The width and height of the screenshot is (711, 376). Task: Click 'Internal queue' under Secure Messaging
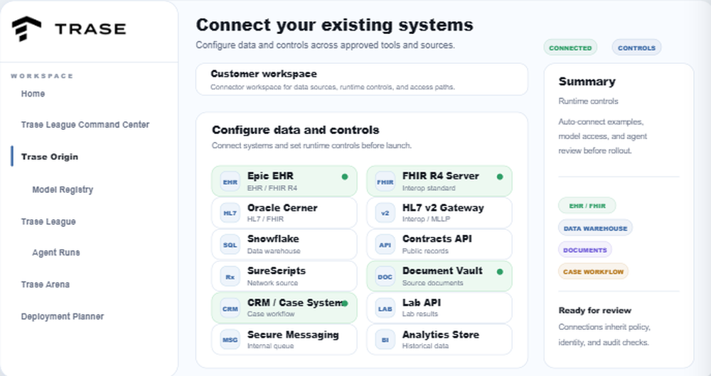[270, 345]
